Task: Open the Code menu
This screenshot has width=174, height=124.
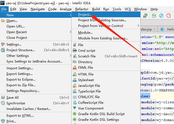Action: 52,9
